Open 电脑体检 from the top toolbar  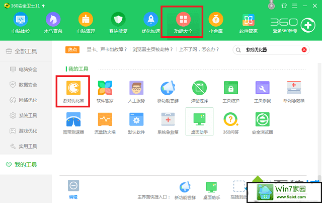point(21,23)
